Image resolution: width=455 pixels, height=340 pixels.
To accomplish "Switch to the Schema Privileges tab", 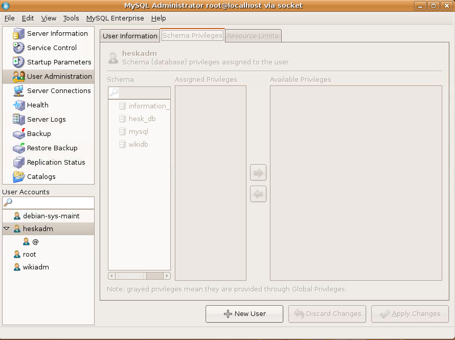I will point(192,35).
